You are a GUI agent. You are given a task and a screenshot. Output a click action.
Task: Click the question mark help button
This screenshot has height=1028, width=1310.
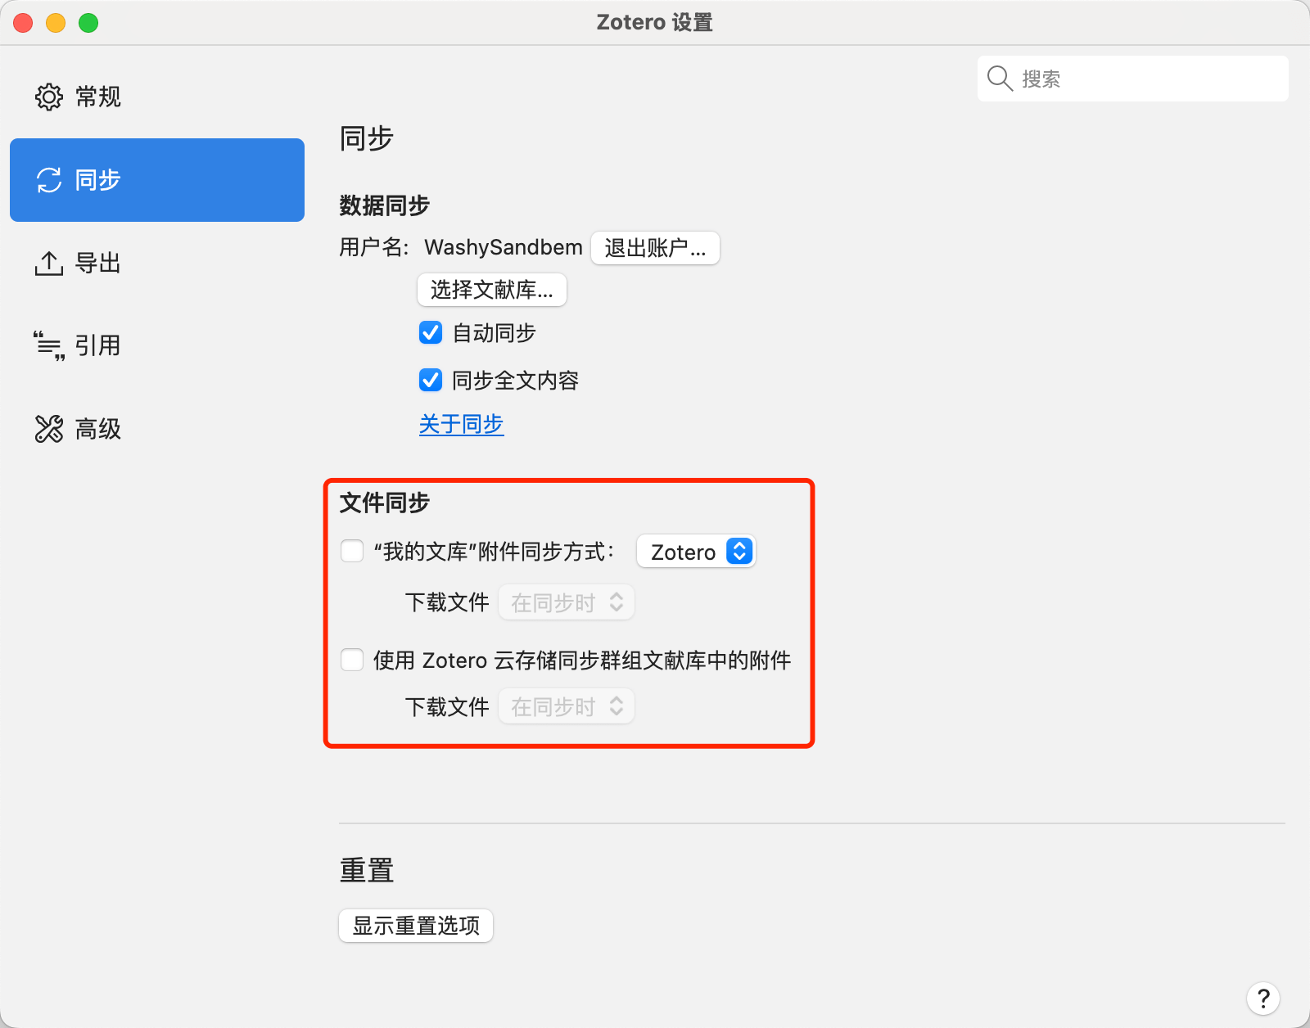1263,998
